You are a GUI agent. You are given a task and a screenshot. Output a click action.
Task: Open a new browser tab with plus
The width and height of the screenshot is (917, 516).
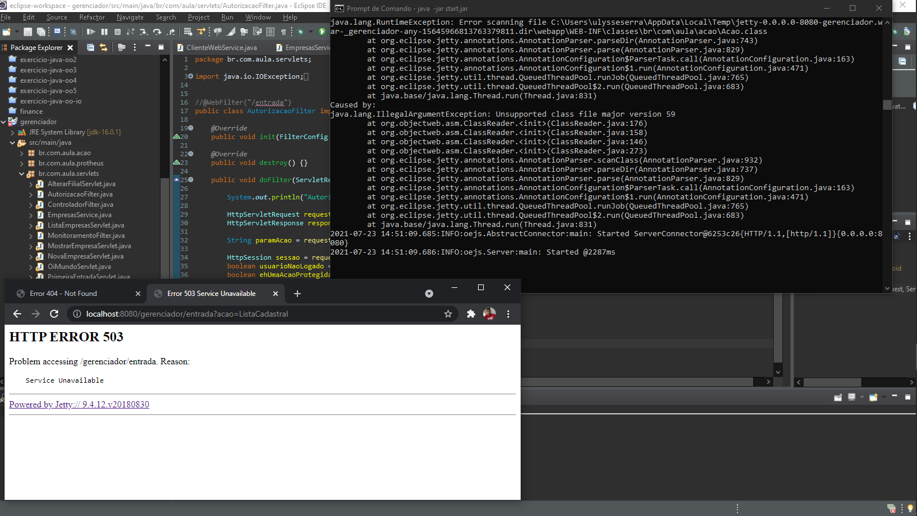[x=297, y=294]
